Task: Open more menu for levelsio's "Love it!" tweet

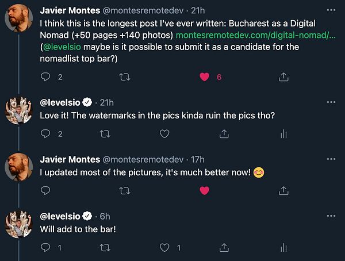Action: pos(330,102)
